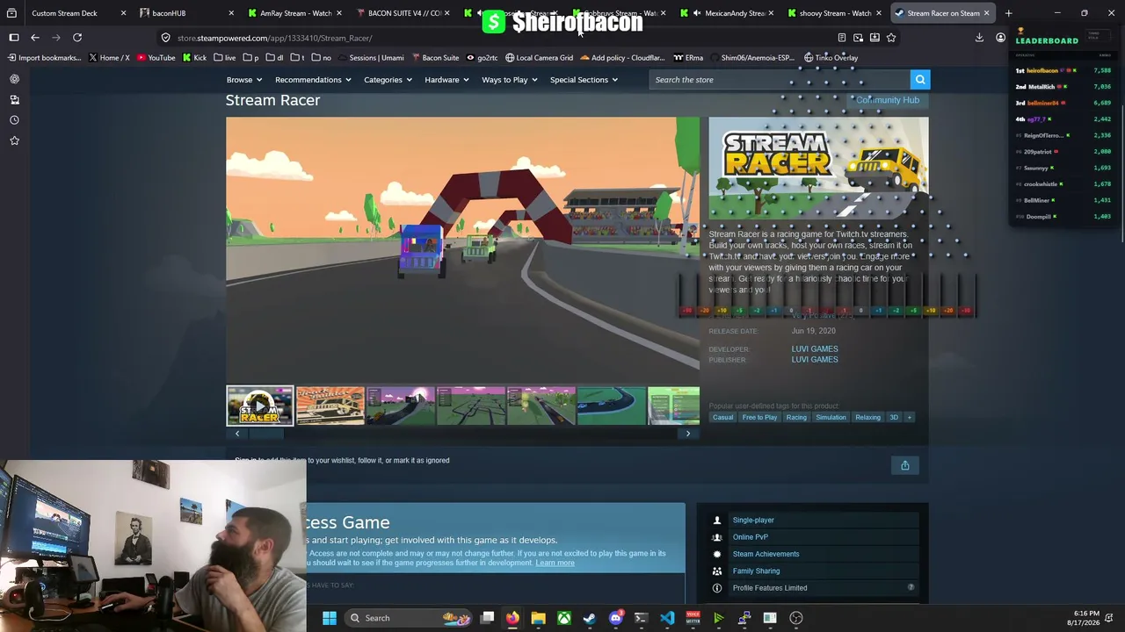The height and width of the screenshot is (632, 1125).
Task: Open the Online PvP feature link
Action: tap(751, 537)
